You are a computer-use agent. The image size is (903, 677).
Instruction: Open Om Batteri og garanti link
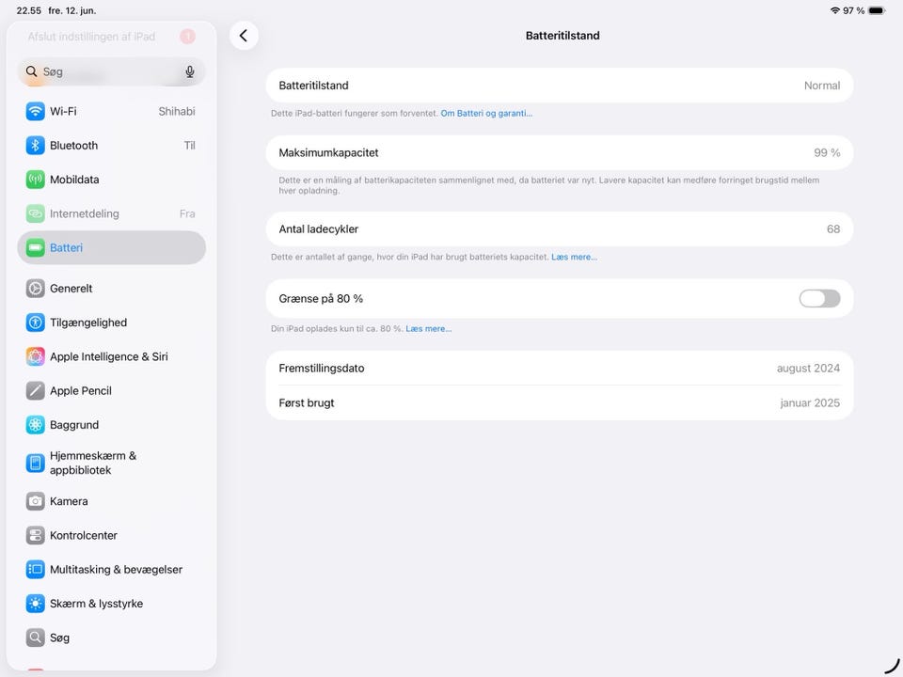coord(486,114)
